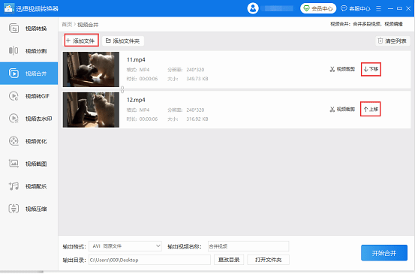The image size is (415, 274).
Task: Click the 输出视频名称 text field
Action: click(x=248, y=246)
